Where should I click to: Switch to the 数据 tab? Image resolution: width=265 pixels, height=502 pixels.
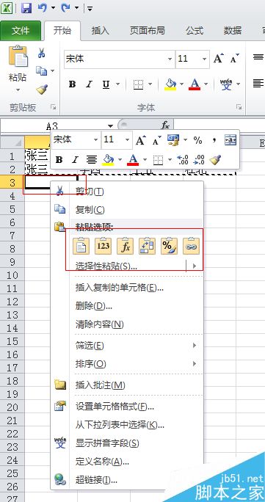[233, 31]
